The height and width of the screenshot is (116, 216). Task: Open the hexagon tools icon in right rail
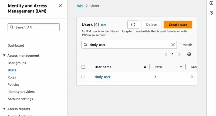coord(211,13)
